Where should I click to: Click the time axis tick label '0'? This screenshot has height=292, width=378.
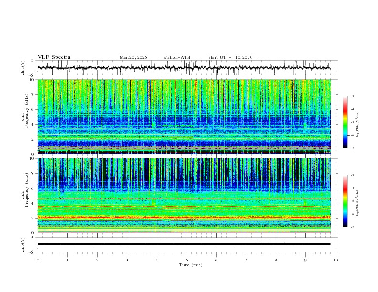[38, 260]
